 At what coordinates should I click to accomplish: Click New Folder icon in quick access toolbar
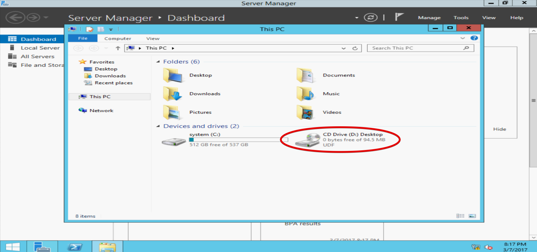[101, 29]
